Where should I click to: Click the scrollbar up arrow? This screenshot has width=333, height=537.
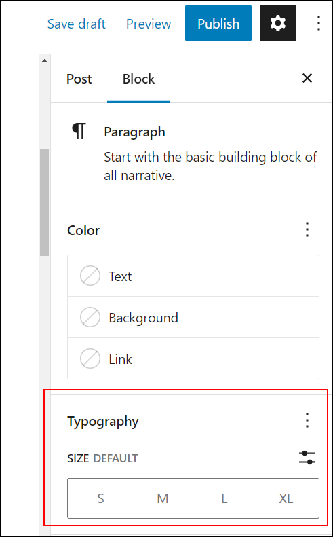44,60
